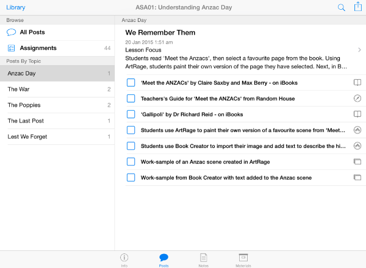Click 'Gallipoli' by Dr Richard Reid text

point(192,115)
